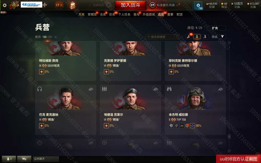Click the premium account 17 天 icon
Viewport: 261px width, 163px height.
pos(59,5)
